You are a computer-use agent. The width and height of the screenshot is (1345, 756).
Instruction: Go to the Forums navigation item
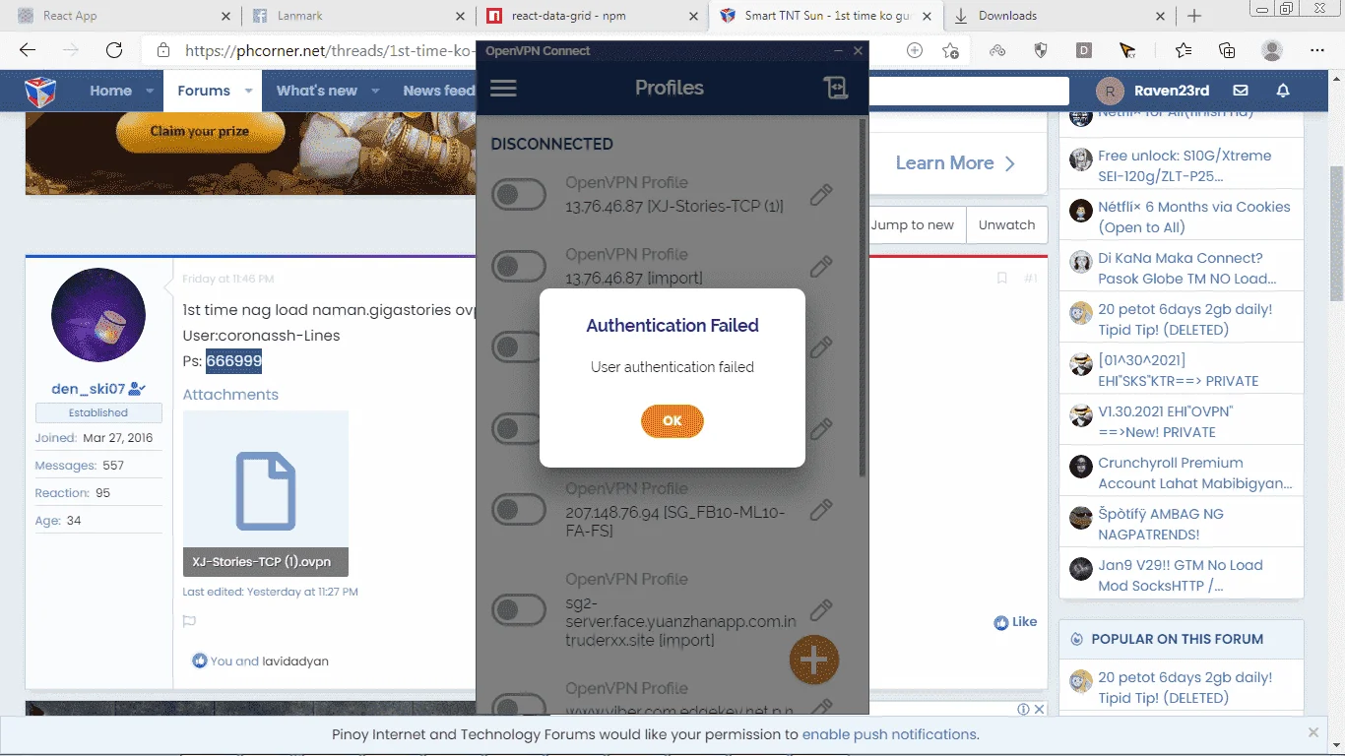coord(204,91)
